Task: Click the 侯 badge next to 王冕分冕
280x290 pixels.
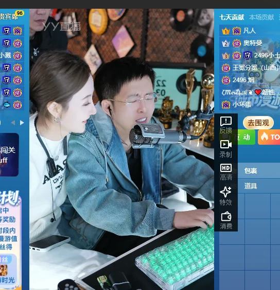Action: tap(225, 68)
